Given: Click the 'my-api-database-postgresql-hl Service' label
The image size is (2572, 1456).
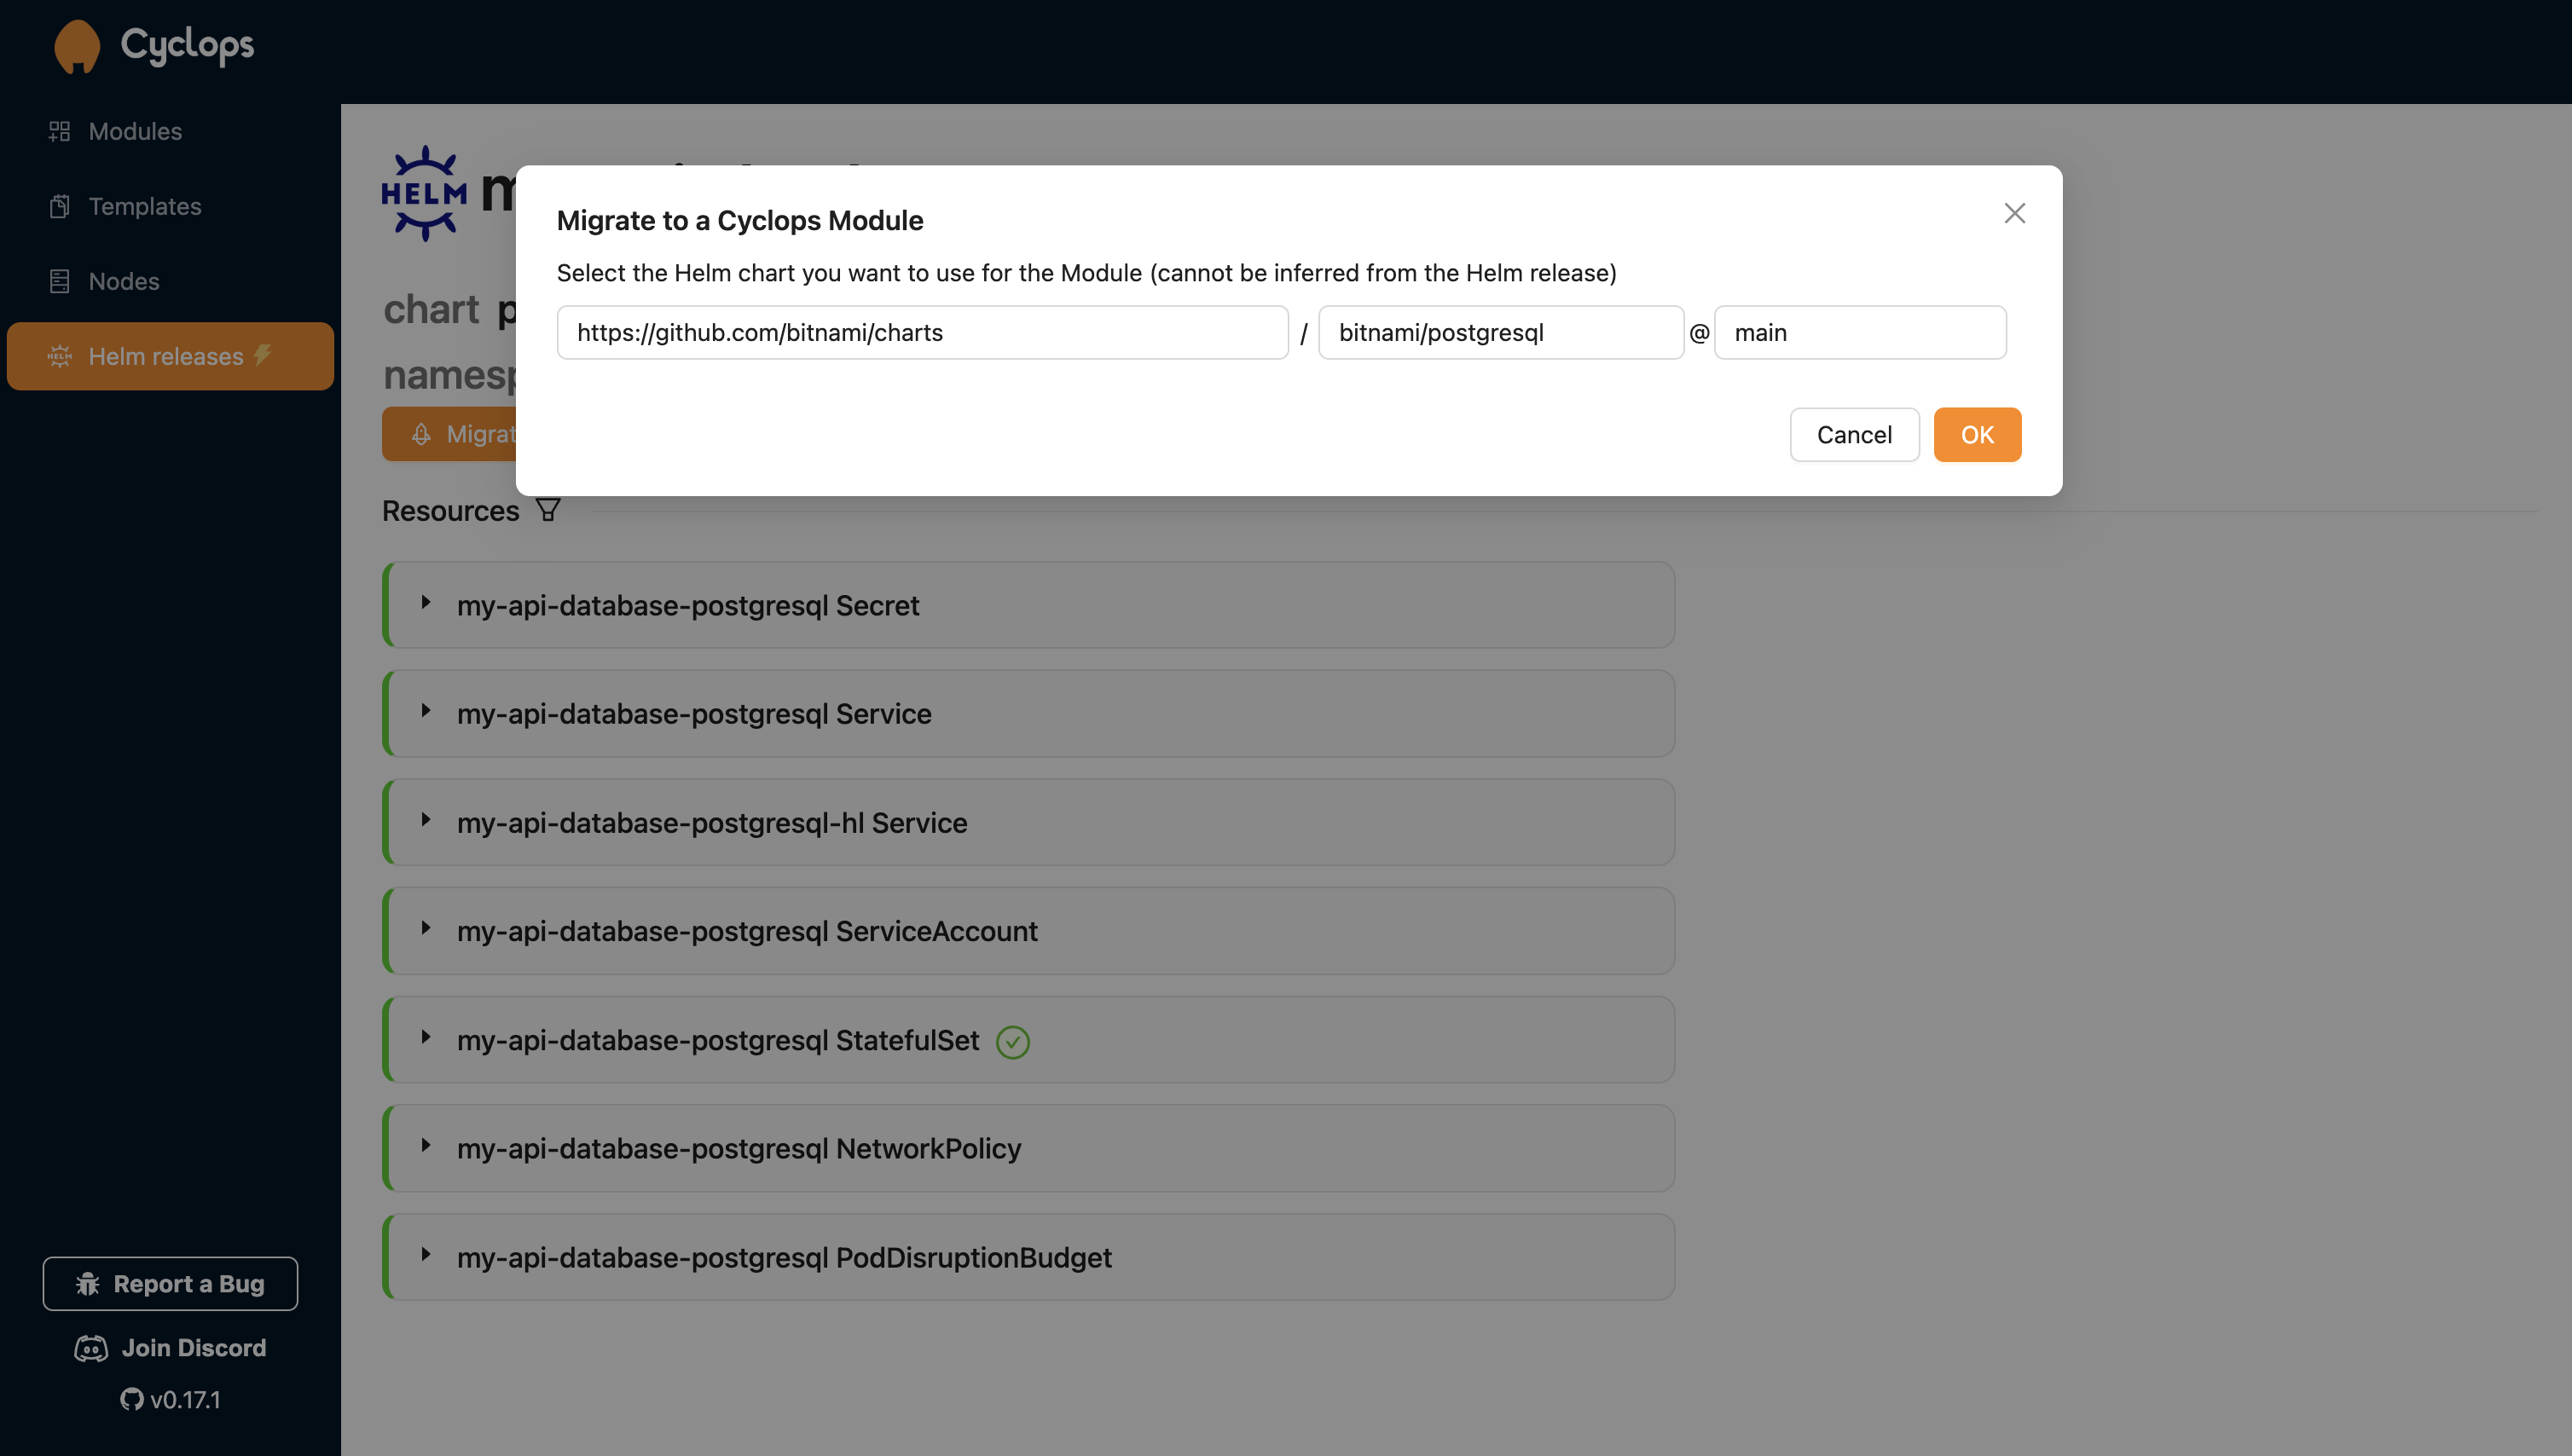Looking at the screenshot, I should click(711, 823).
